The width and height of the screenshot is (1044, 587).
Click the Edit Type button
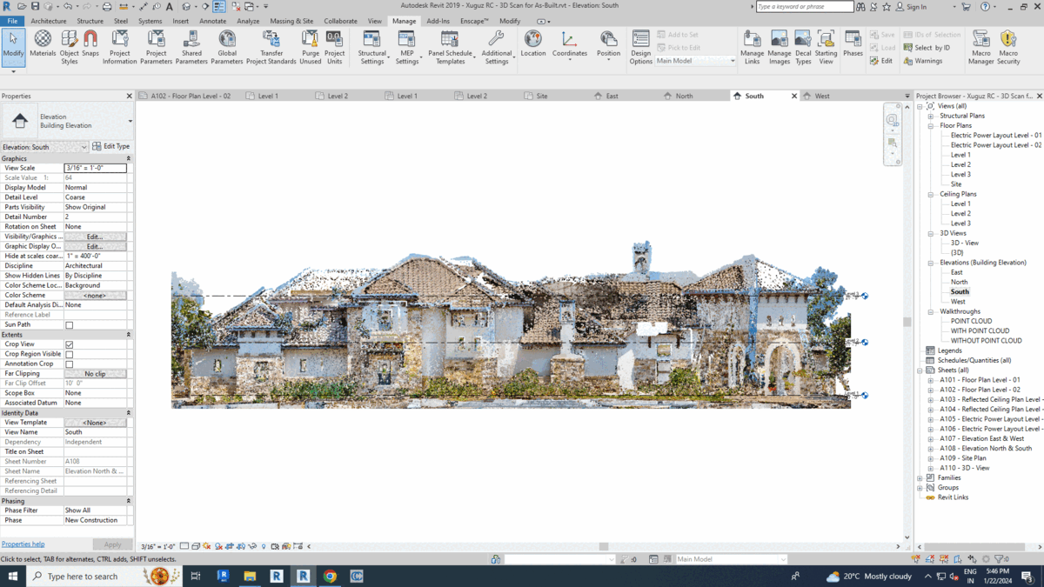[x=111, y=147]
